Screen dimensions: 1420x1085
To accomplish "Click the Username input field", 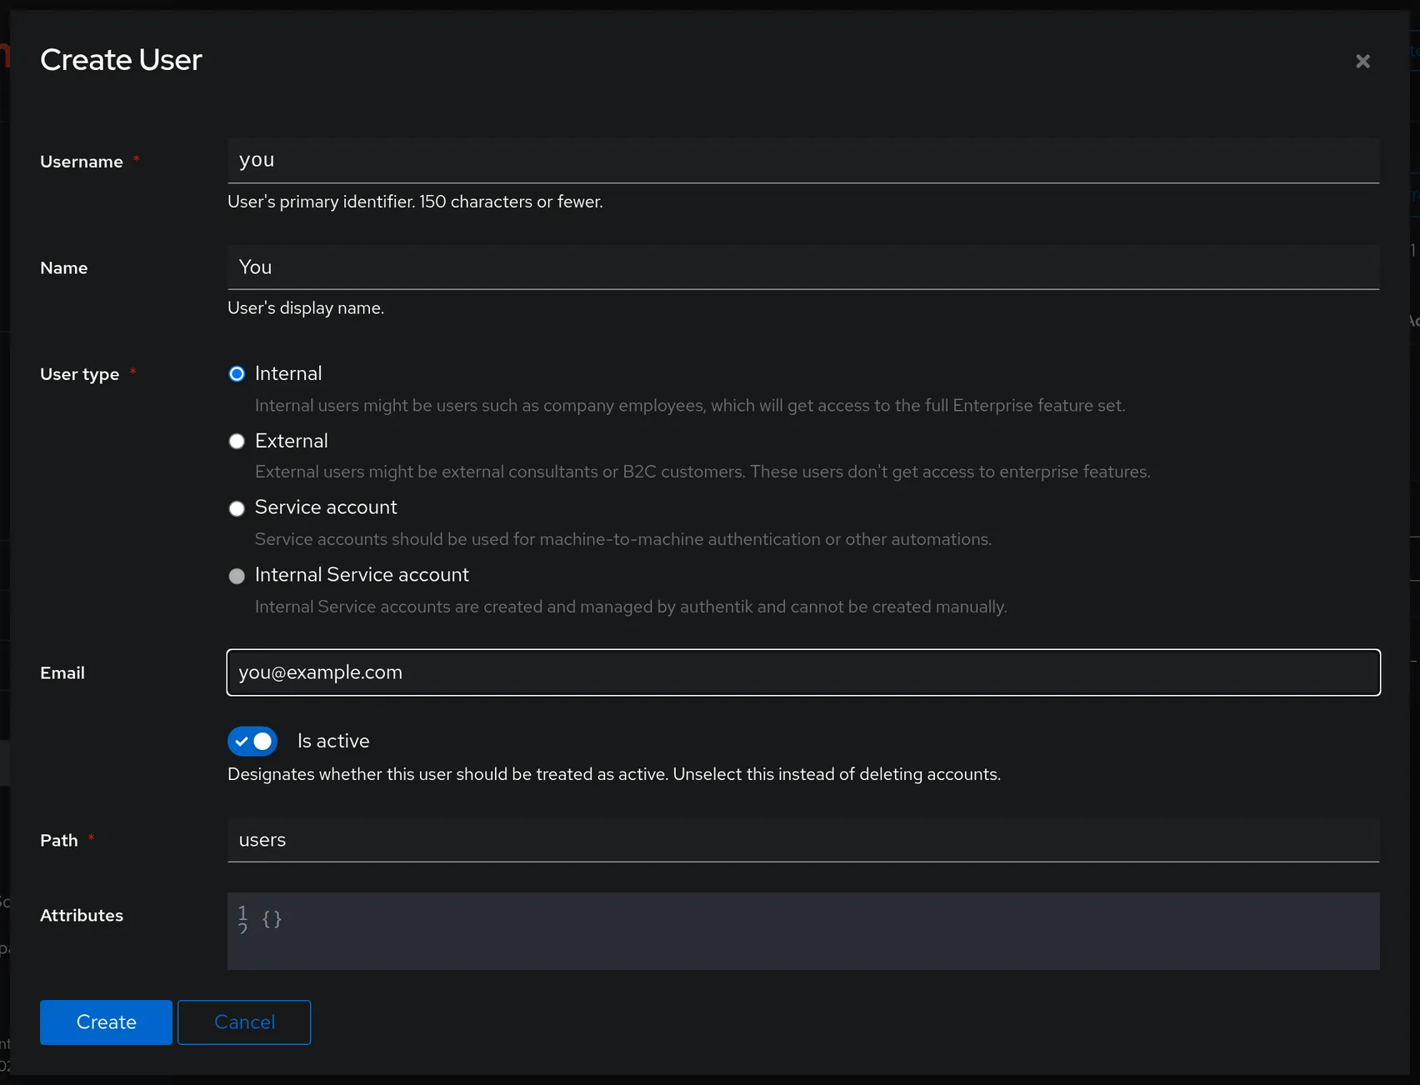I will click(x=803, y=161).
